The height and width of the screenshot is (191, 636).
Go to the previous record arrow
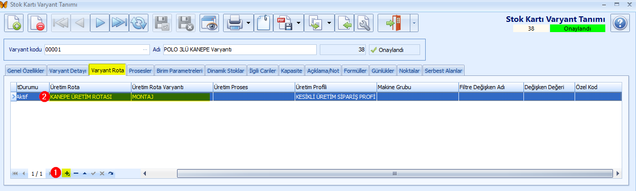pos(80,23)
